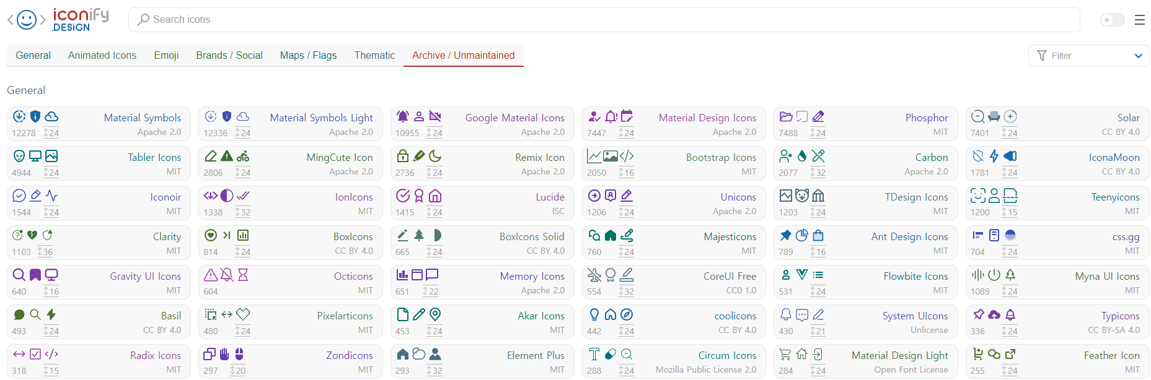Open the Emoji tab
1151x380 pixels.
[x=166, y=55]
